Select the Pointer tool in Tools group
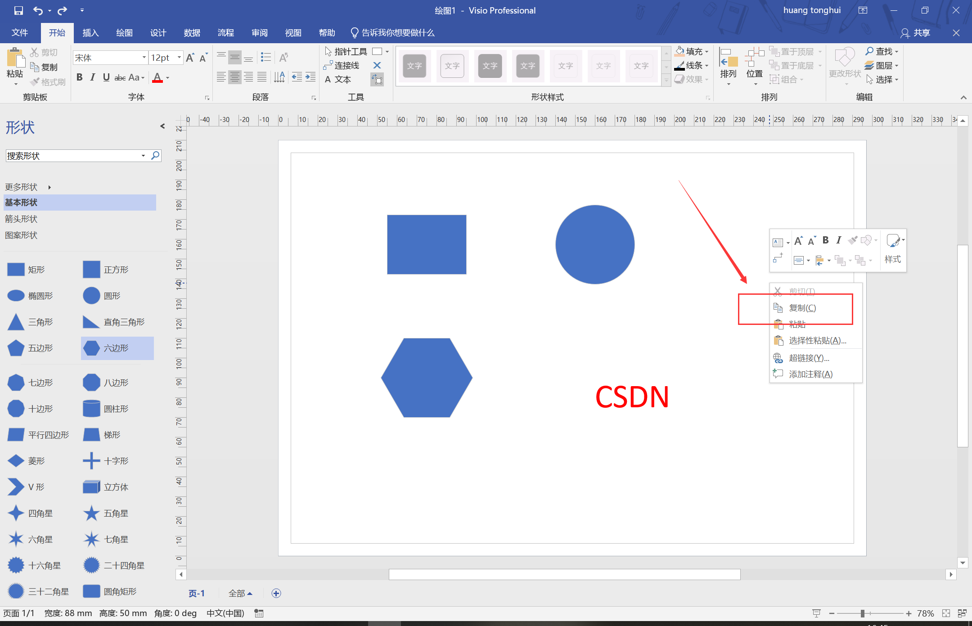Image resolution: width=972 pixels, height=626 pixels. [346, 52]
